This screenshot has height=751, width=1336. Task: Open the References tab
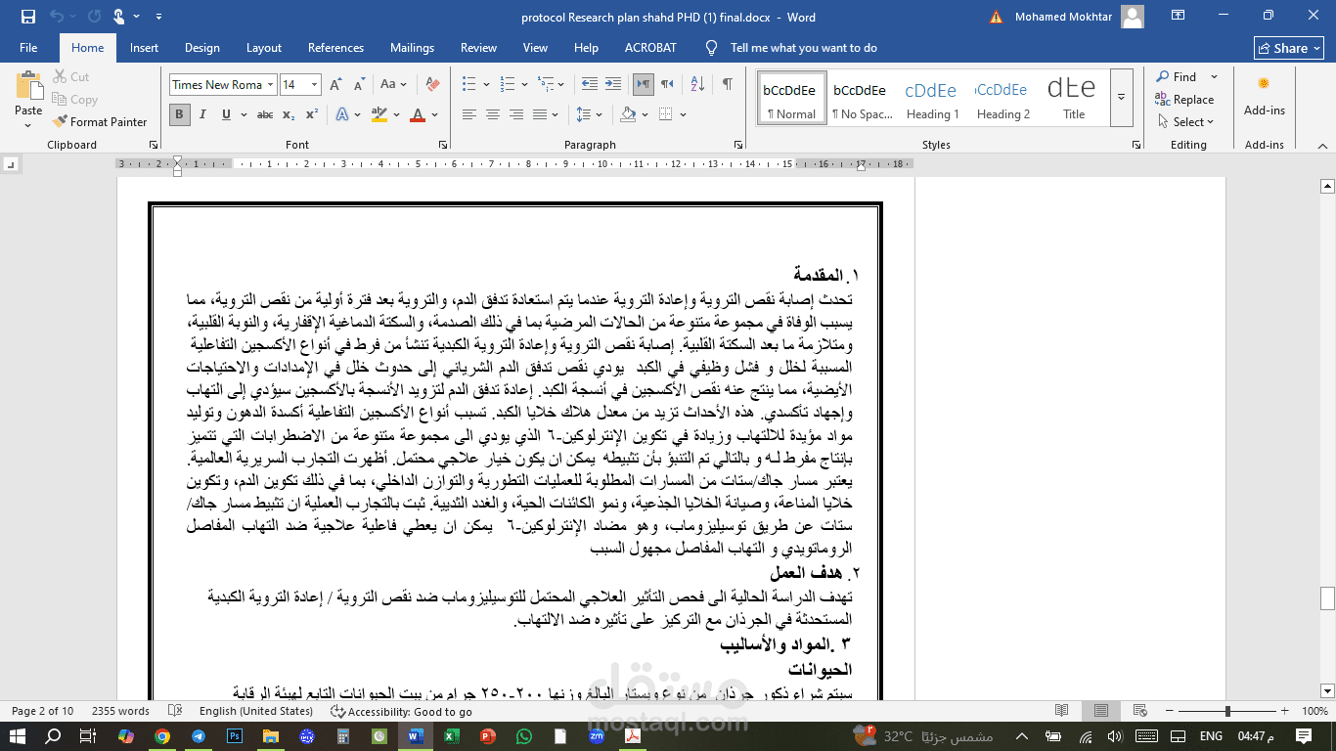[335, 47]
